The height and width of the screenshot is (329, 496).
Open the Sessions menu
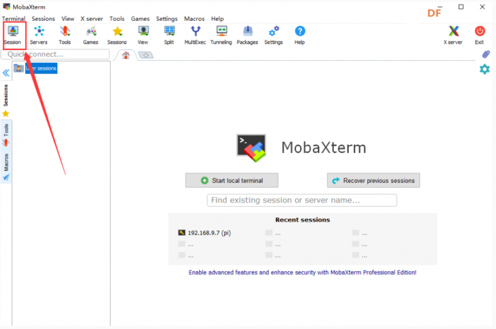[44, 18]
